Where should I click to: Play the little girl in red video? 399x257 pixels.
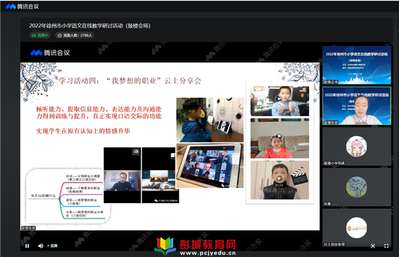coord(279,136)
